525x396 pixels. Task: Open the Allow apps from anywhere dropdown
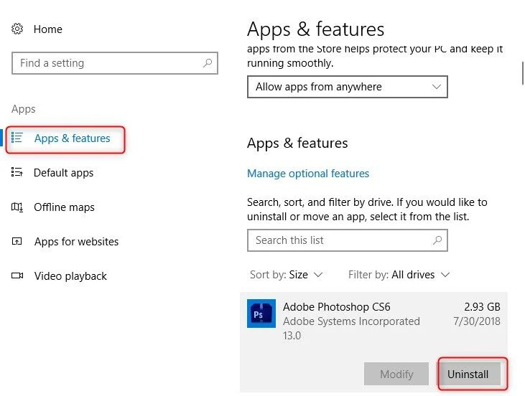pos(347,87)
